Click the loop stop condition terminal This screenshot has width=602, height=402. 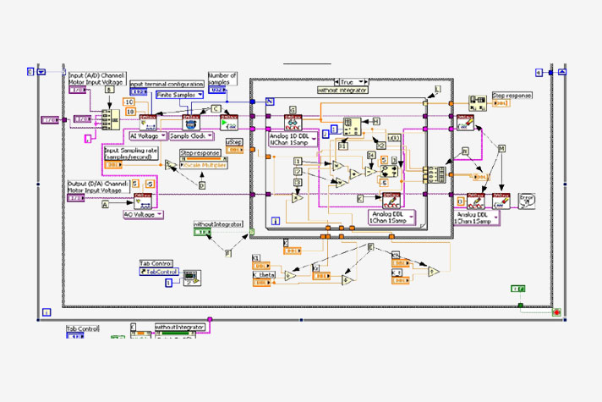coord(556,311)
